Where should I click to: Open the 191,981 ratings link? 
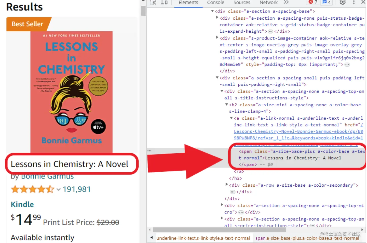76,189
